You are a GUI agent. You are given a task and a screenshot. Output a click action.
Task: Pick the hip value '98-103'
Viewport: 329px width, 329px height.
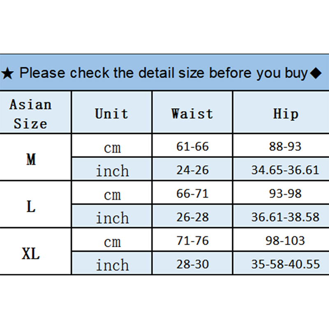click(285, 241)
